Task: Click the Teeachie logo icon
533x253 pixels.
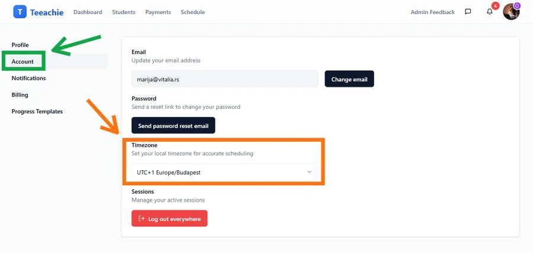Action: tap(20, 12)
